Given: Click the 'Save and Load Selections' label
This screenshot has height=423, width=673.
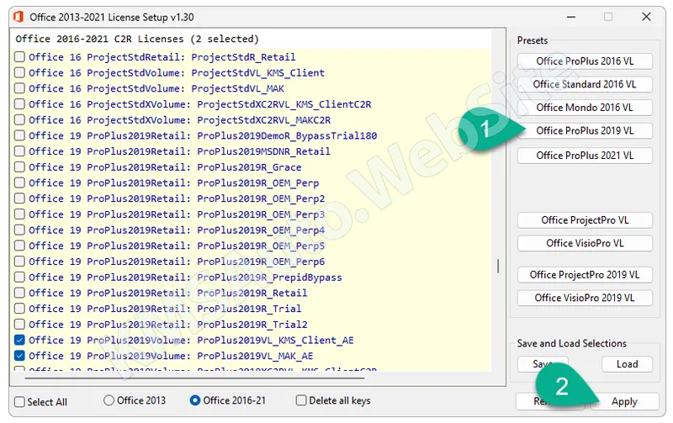Looking at the screenshot, I should click(x=571, y=343).
